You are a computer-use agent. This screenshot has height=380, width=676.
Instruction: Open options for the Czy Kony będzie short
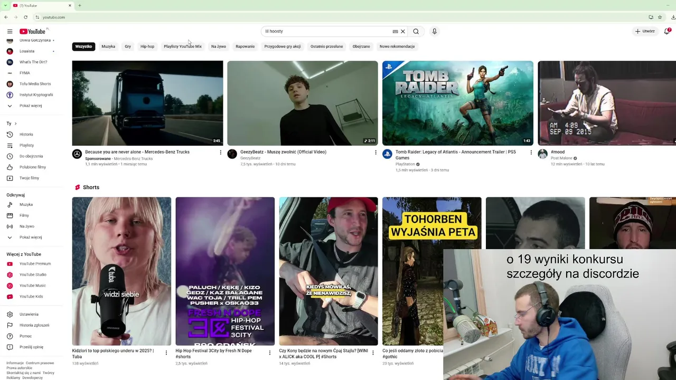[x=373, y=353]
